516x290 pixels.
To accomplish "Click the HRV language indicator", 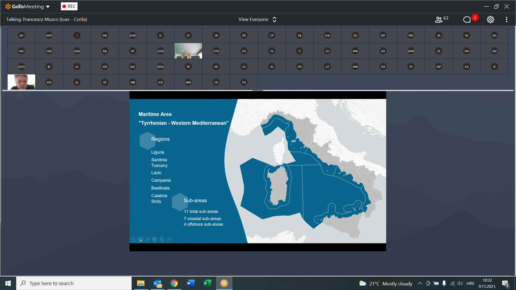I will pos(470,283).
